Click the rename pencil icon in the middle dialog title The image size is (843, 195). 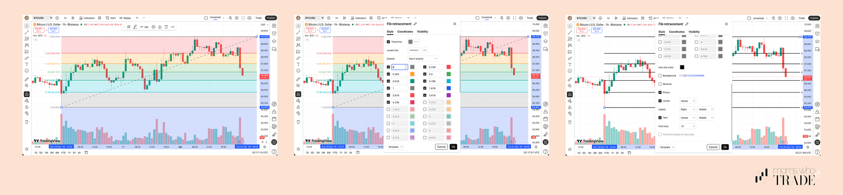pyautogui.click(x=415, y=24)
